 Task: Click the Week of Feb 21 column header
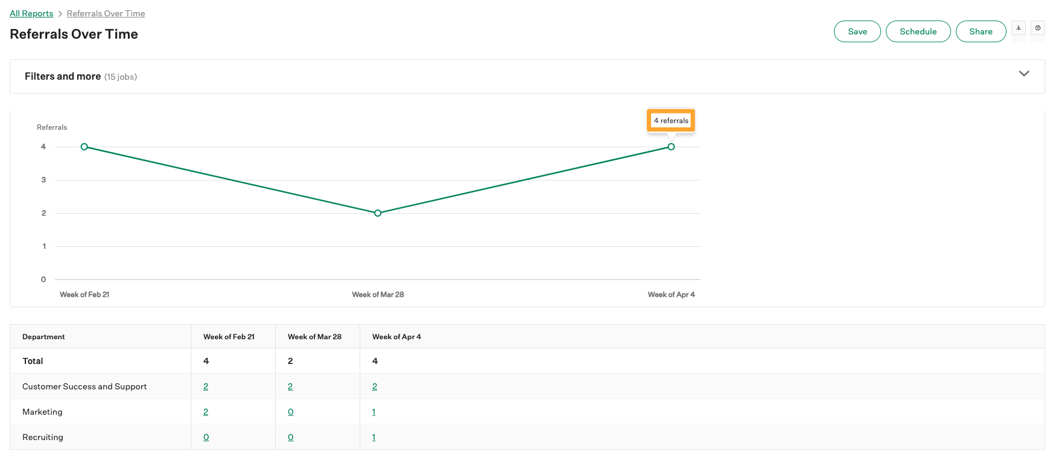(x=229, y=337)
